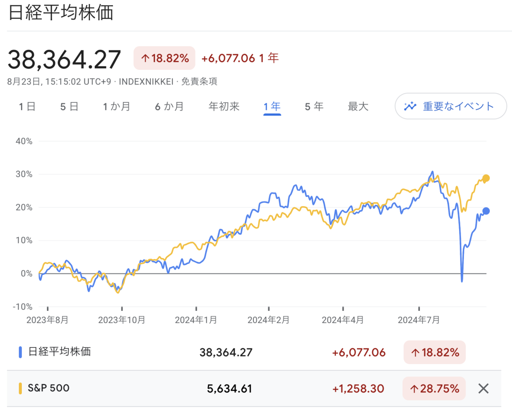Click the ↑18.82% badge in Nikkei row

click(x=434, y=352)
